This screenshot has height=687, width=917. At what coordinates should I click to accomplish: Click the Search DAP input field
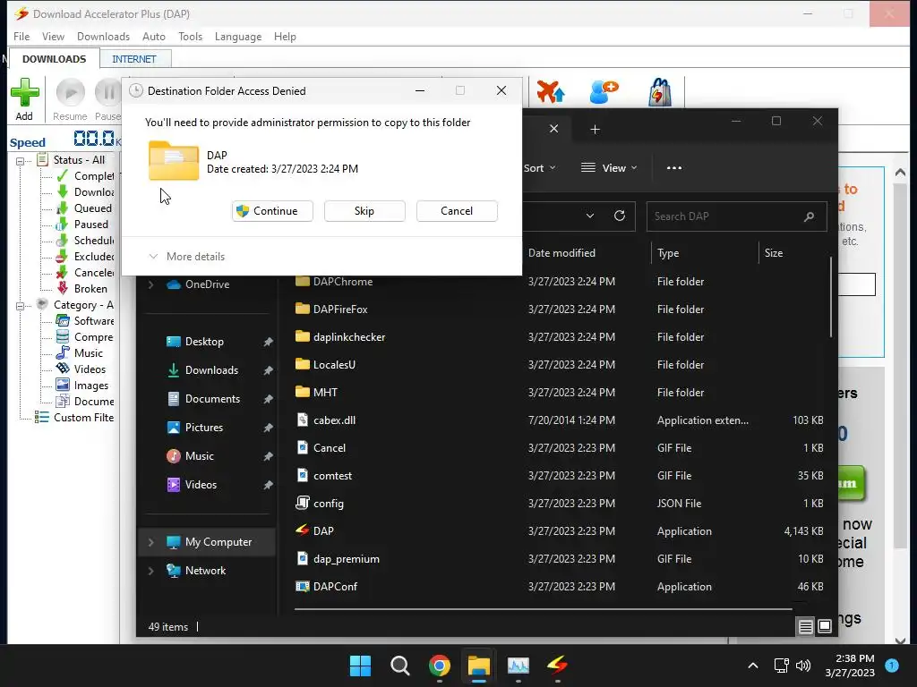point(736,216)
